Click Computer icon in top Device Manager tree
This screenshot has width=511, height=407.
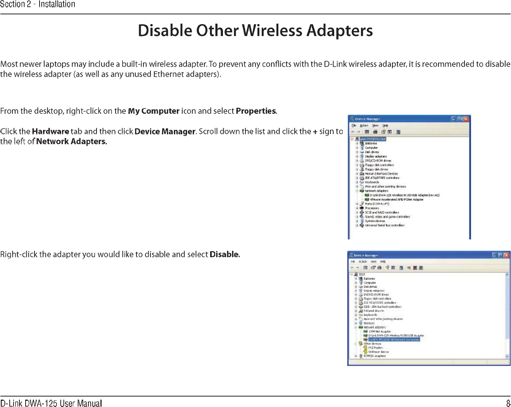click(362, 148)
